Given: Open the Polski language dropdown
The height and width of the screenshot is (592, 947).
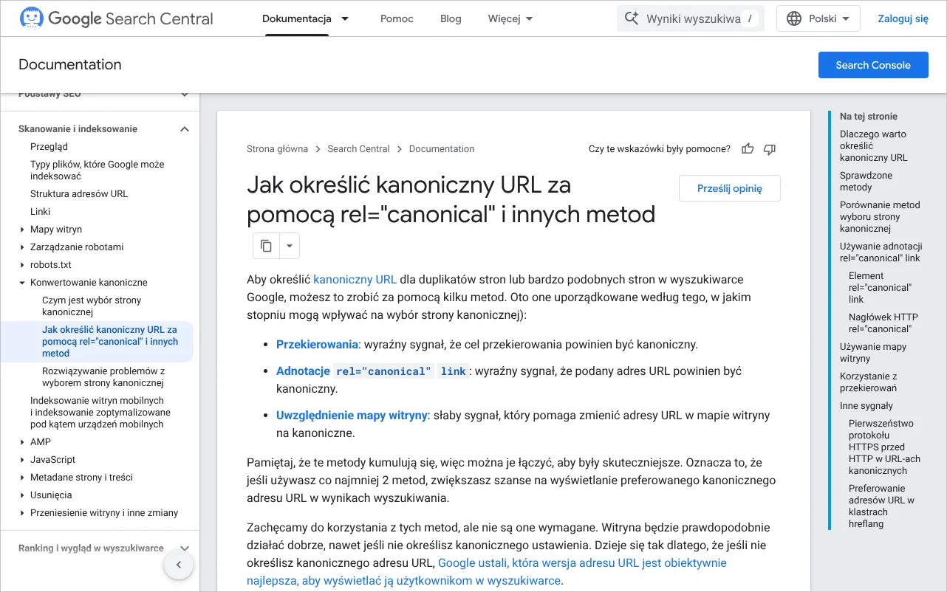Looking at the screenshot, I should tap(818, 18).
